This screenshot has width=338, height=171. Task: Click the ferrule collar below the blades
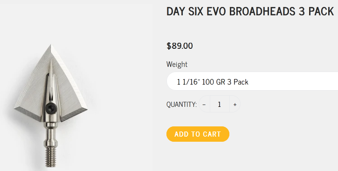(x=51, y=125)
